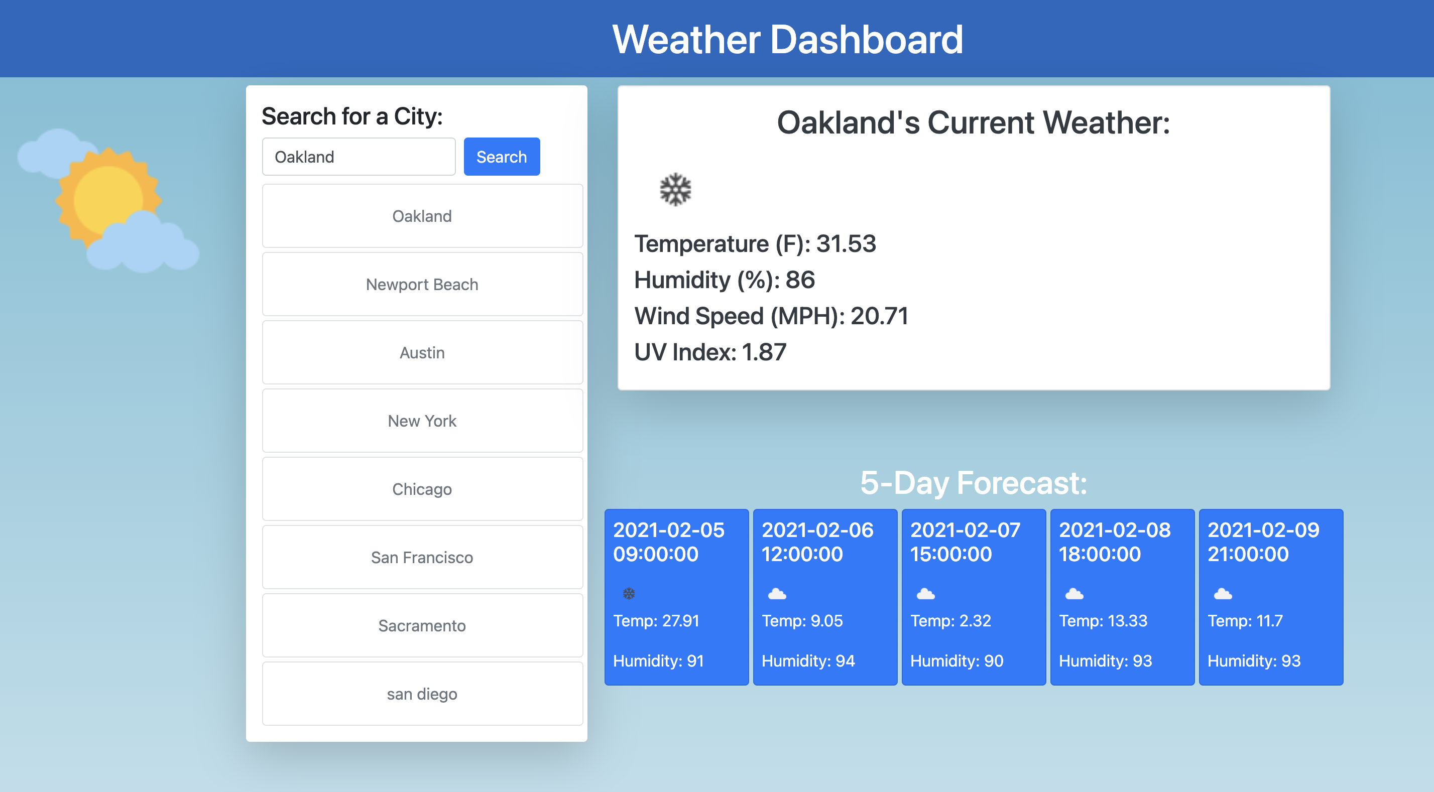Screen dimensions: 1434x792
Task: Click Search button to find Oakland weather
Action: [502, 156]
